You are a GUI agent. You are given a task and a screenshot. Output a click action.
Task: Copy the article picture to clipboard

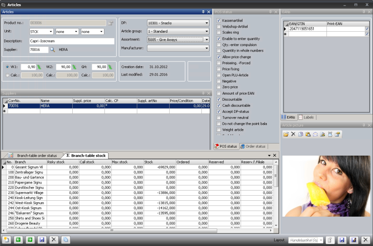click(301, 134)
